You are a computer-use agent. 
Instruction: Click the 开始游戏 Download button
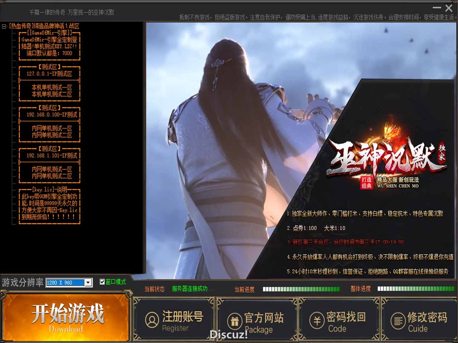(x=66, y=317)
